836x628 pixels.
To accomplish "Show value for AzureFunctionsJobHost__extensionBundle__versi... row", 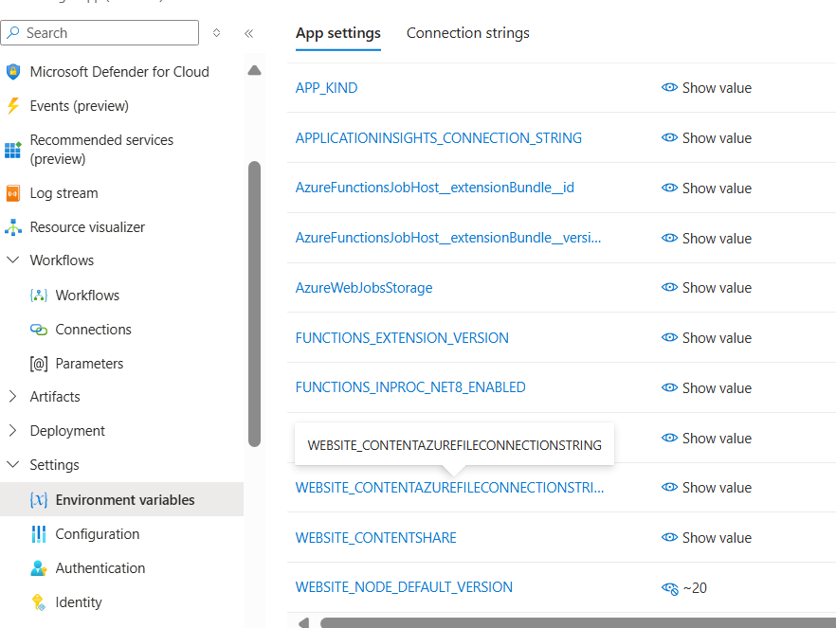I will click(706, 238).
